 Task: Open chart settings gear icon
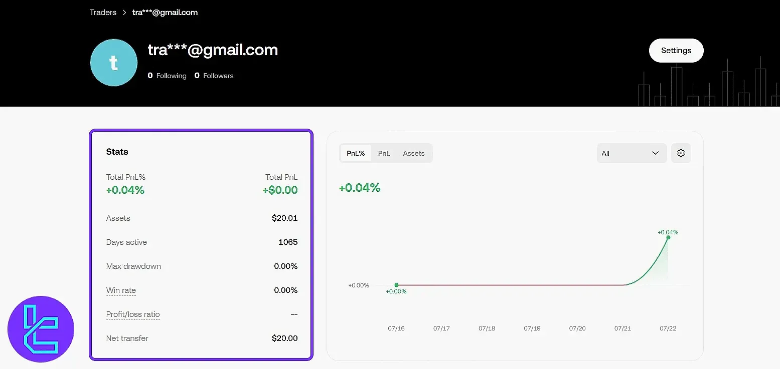click(x=681, y=153)
